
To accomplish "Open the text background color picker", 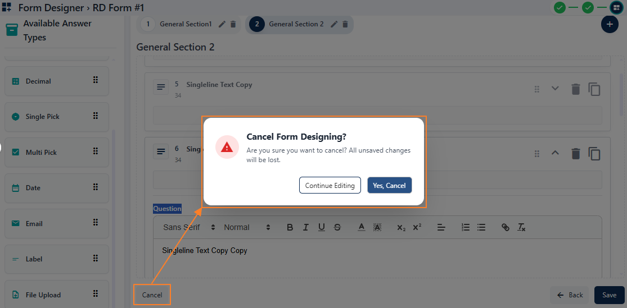I will pos(377,227).
